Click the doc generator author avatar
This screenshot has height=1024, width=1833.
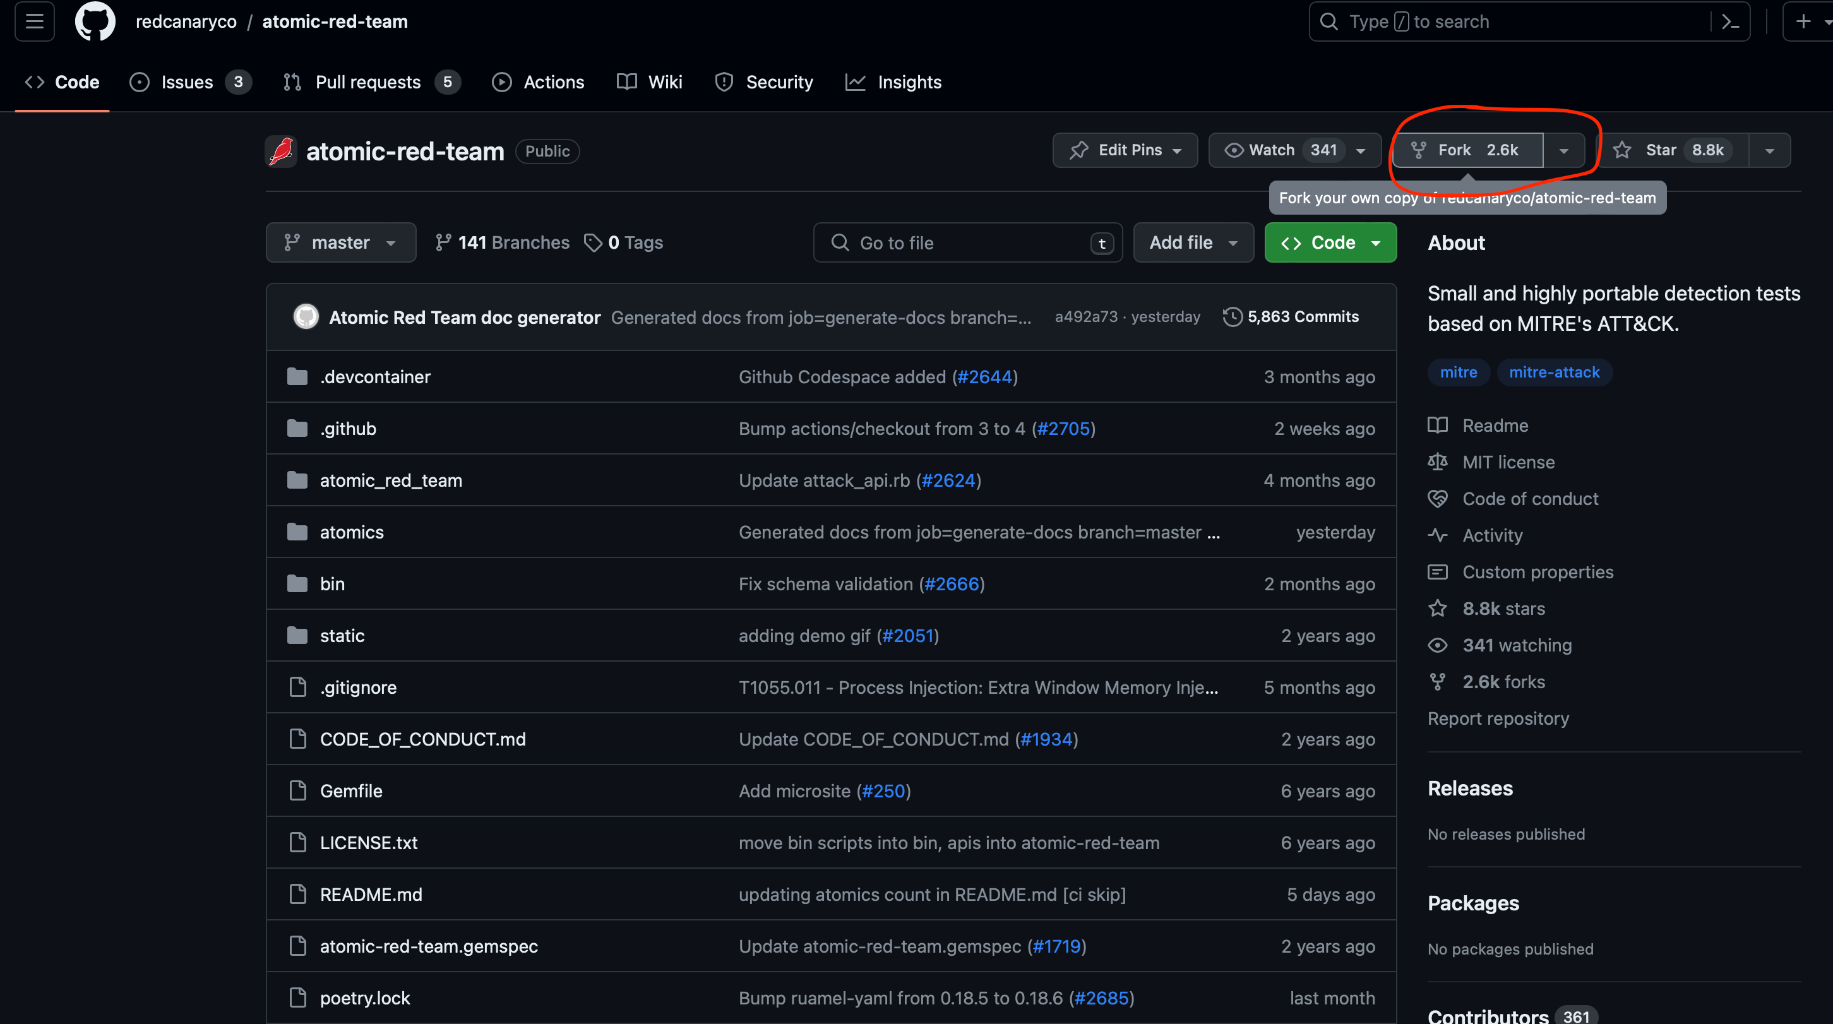tap(306, 317)
